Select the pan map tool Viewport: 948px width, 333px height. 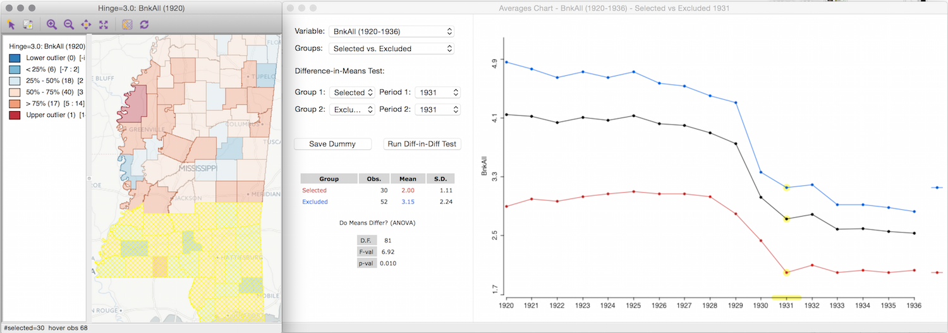coord(86,25)
